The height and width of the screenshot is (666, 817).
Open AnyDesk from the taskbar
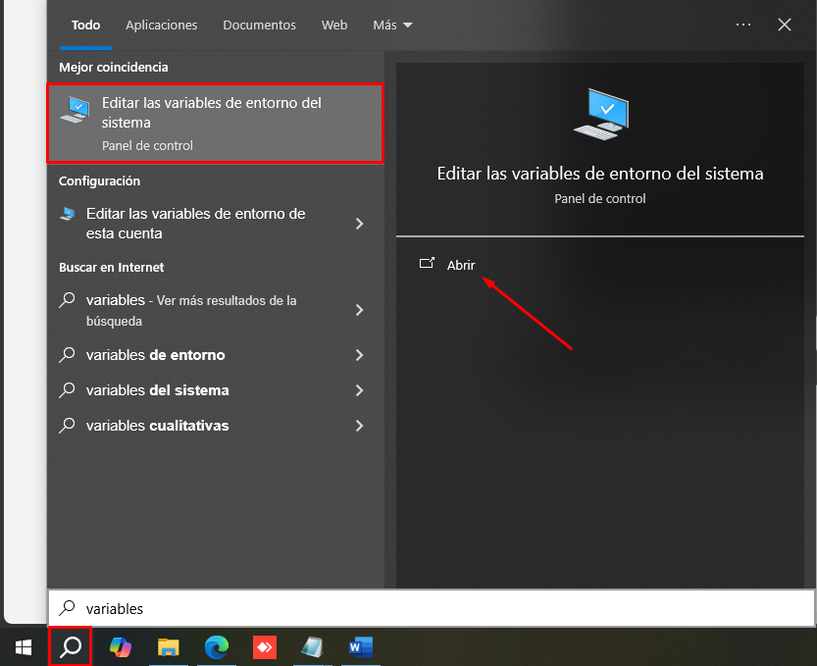click(265, 647)
